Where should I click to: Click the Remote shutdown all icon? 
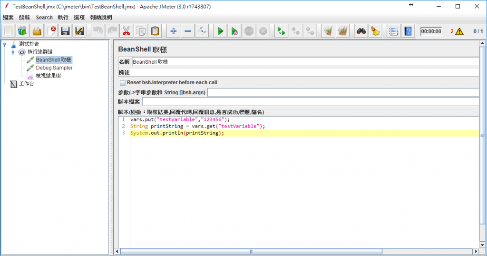coord(310,31)
